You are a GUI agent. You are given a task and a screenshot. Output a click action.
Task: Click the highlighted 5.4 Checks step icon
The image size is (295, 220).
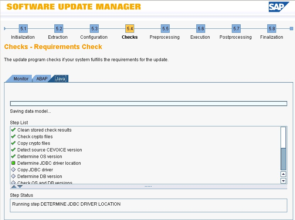pos(130,29)
